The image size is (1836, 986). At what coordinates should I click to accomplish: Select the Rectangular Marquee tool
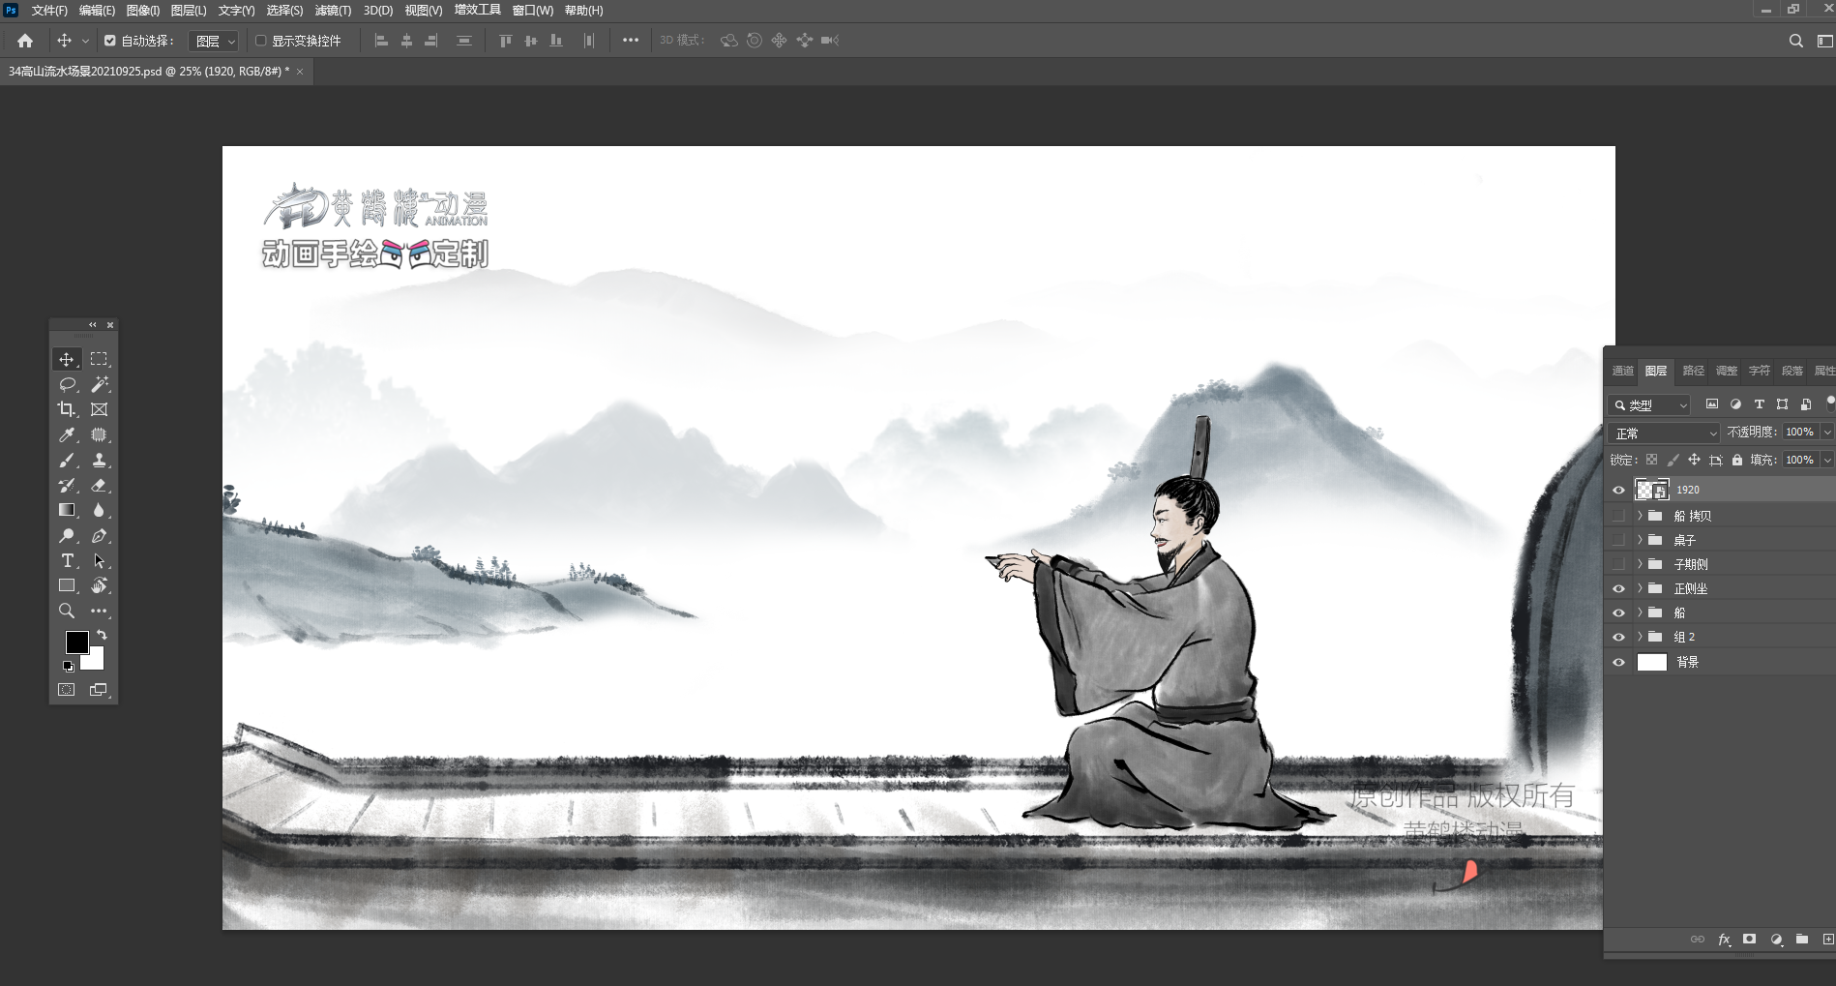[x=99, y=359]
